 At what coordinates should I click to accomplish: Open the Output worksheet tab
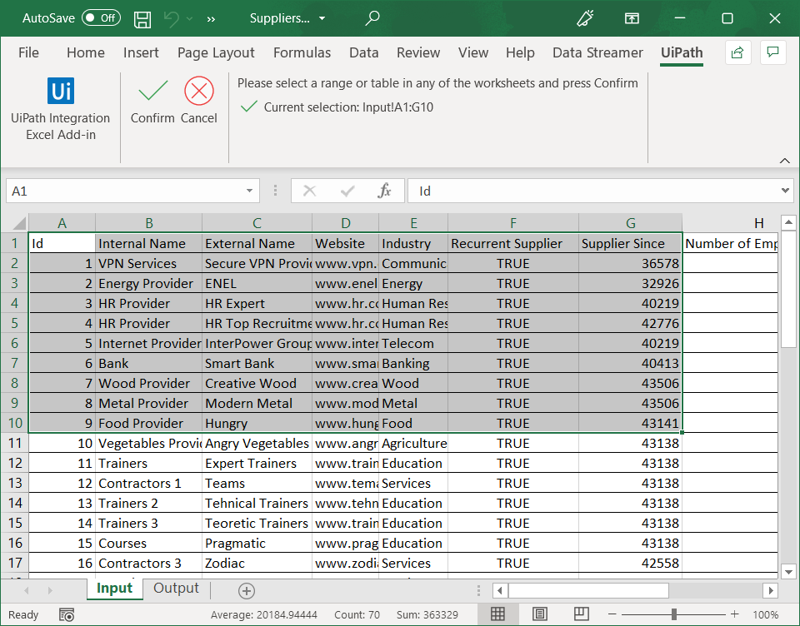176,589
